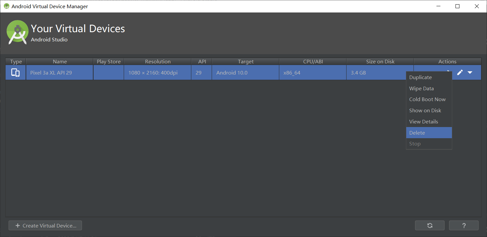487x237 pixels.
Task: Open help with the question mark button
Action: pos(464,226)
